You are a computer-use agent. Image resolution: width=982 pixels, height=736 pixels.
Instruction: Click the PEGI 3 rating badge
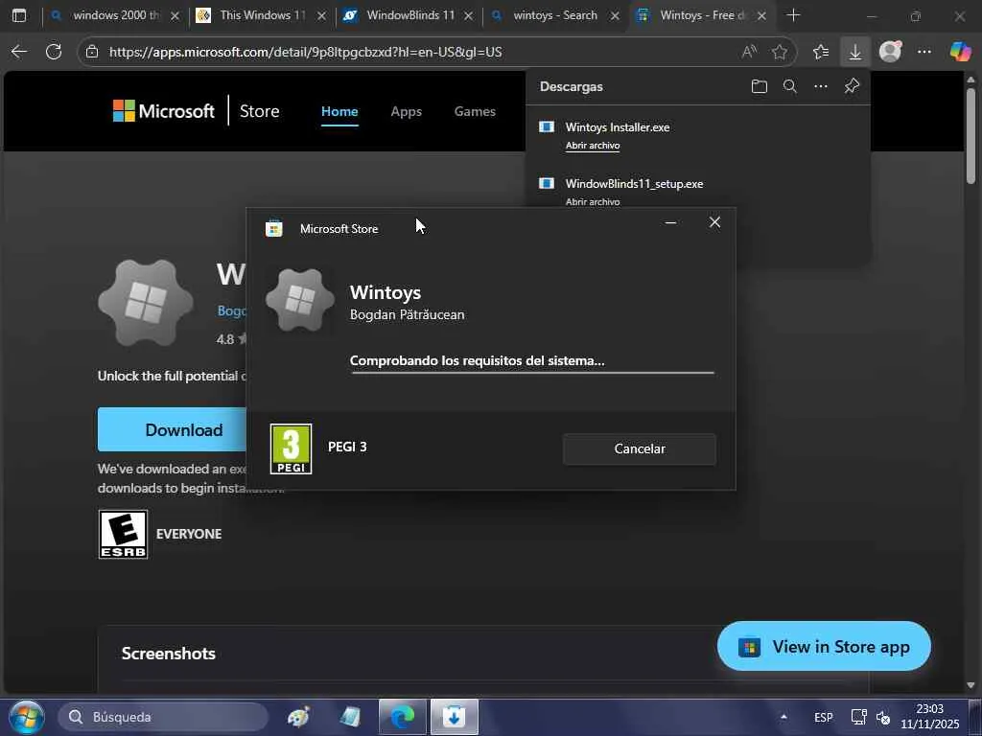coord(292,448)
